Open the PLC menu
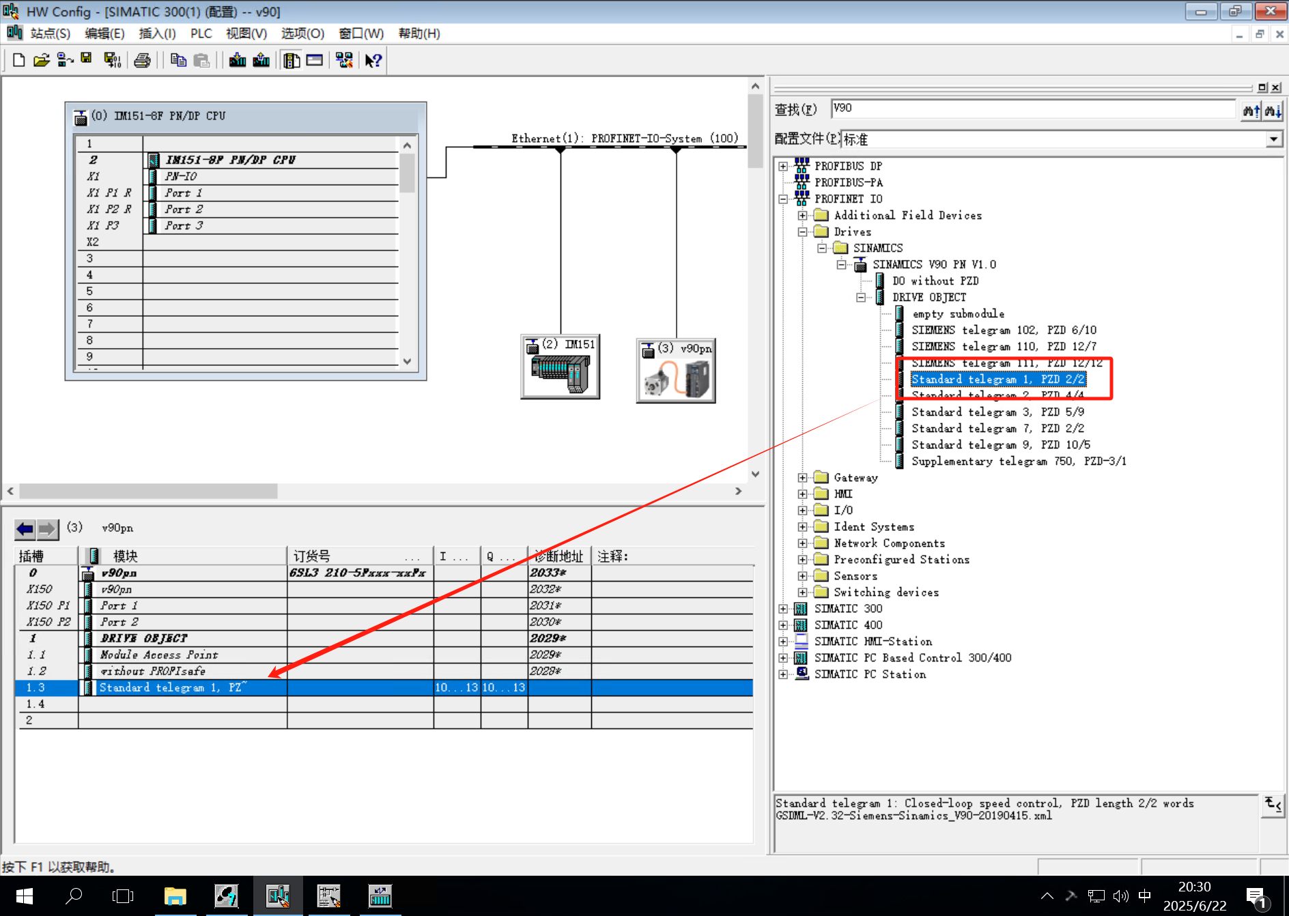The width and height of the screenshot is (1289, 916). pyautogui.click(x=201, y=33)
